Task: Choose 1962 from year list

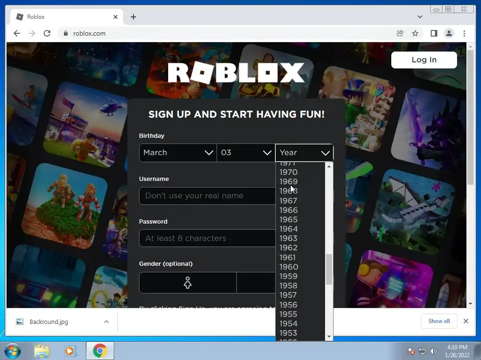Action: 300,247
